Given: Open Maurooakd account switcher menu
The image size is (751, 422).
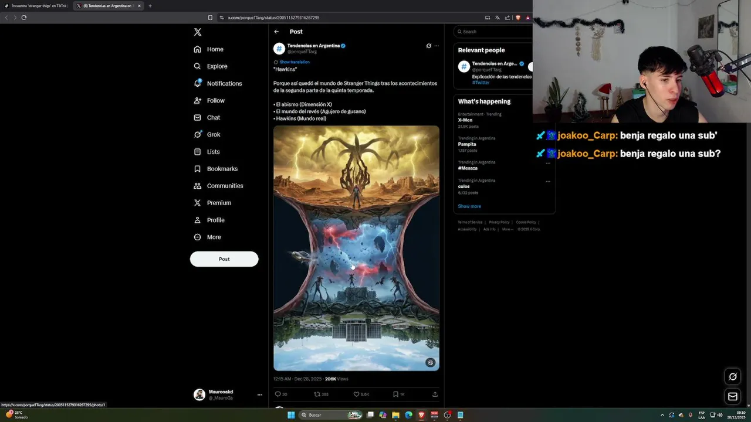Looking at the screenshot, I should pos(228,394).
